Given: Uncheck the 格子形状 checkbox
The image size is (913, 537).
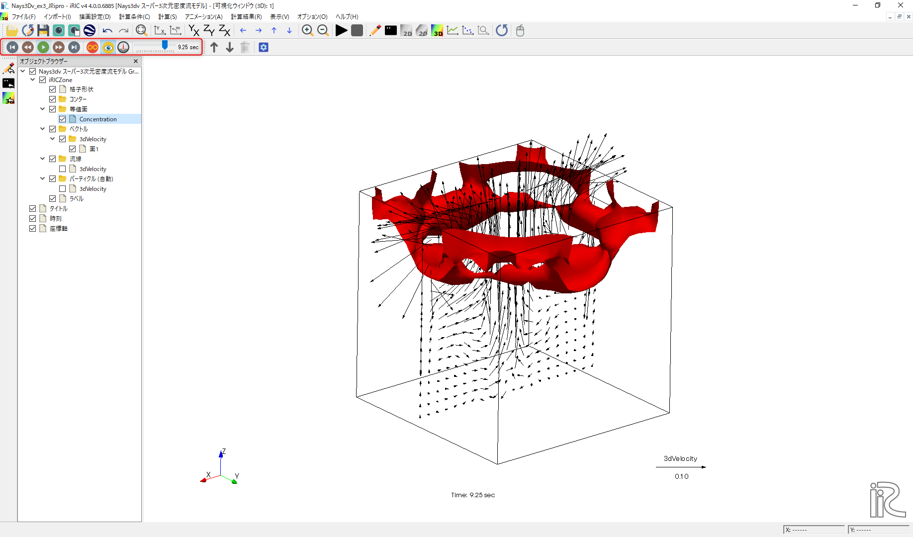Looking at the screenshot, I should point(53,89).
